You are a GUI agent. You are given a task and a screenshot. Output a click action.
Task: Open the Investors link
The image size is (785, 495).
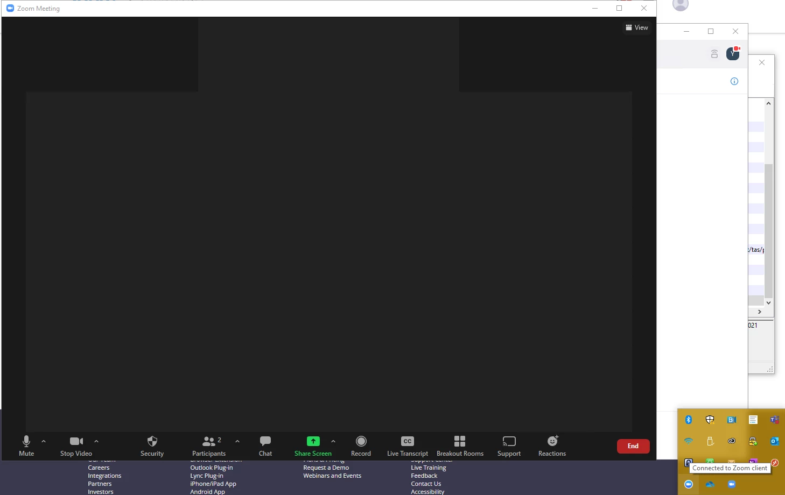(x=101, y=492)
